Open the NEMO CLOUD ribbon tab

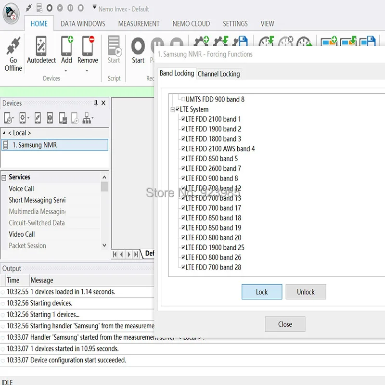(x=191, y=24)
